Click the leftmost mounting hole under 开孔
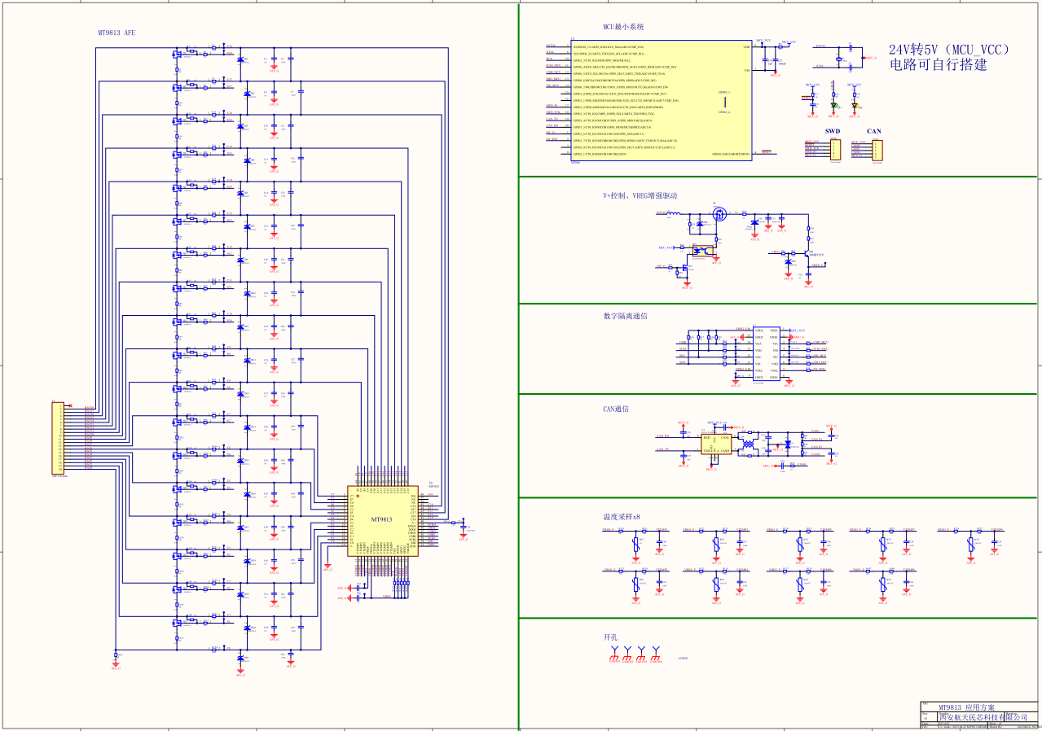This screenshot has height=731, width=1042. pos(615,652)
